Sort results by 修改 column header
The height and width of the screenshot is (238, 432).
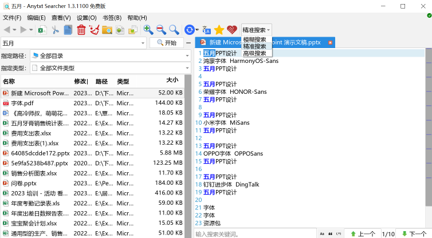click(x=81, y=81)
